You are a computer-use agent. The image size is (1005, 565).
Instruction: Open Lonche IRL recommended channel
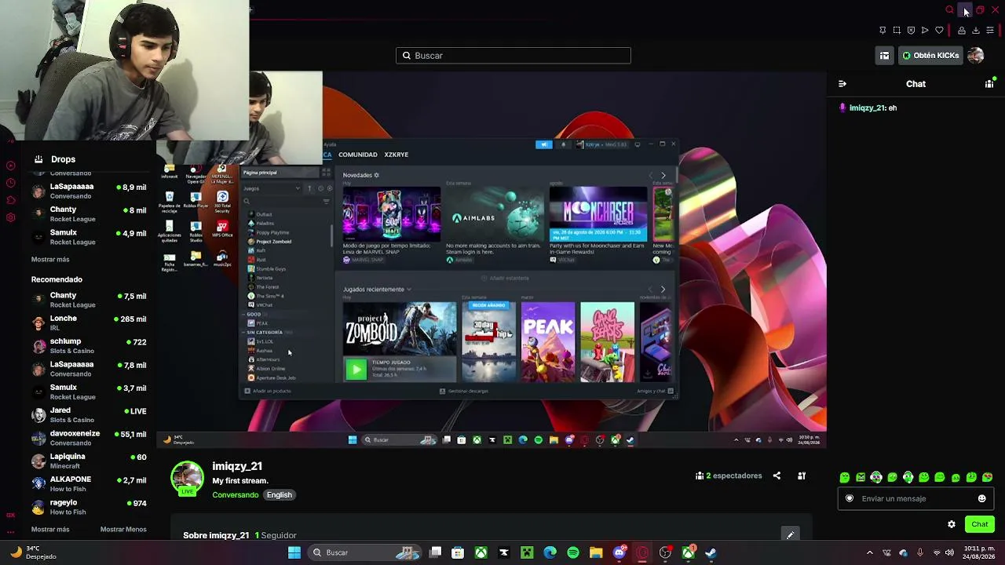(x=89, y=323)
